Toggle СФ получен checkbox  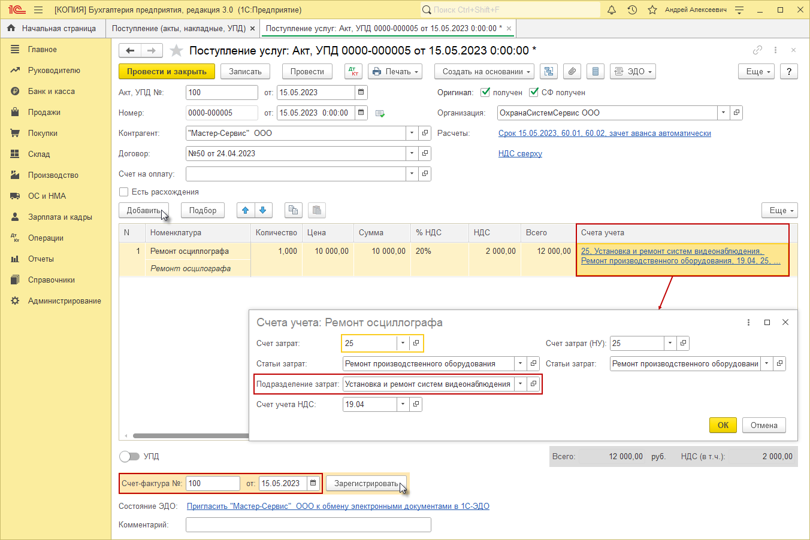[x=534, y=92]
